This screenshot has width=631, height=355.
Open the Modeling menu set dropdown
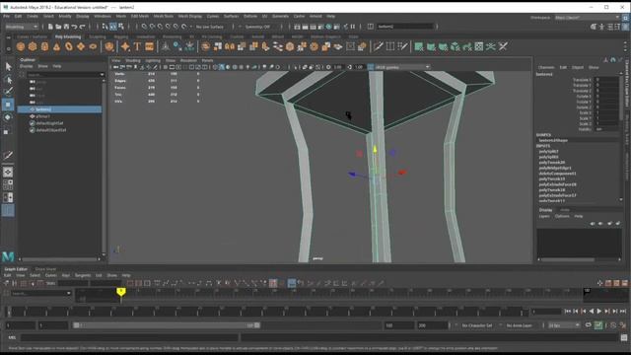22,27
